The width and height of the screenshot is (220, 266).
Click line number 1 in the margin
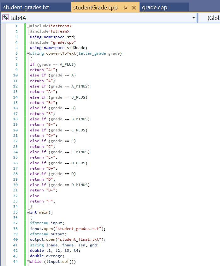pyautogui.click(x=16, y=26)
